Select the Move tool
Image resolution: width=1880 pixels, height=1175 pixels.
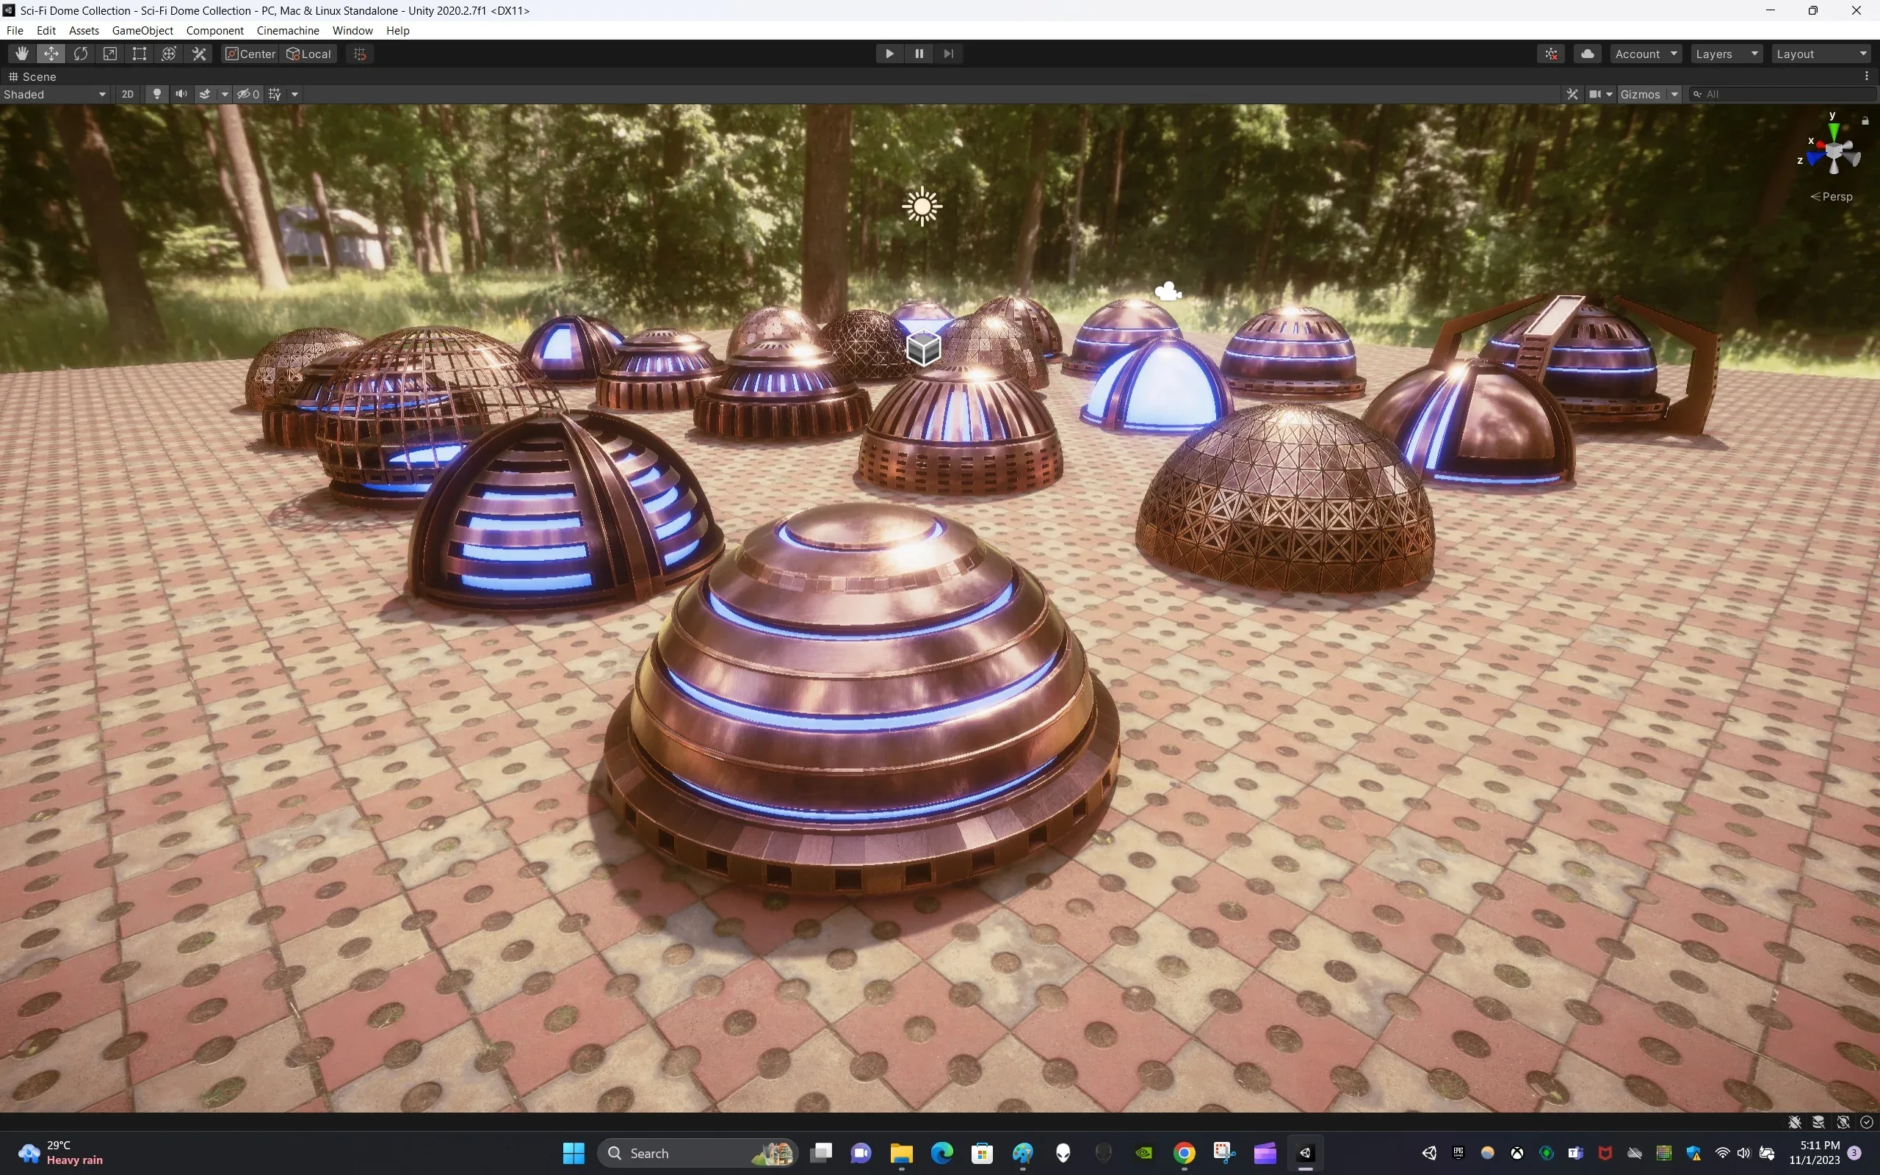click(x=51, y=54)
